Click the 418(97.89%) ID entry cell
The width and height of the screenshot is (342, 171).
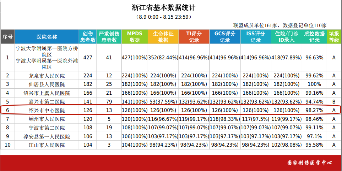pyautogui.click(x=286, y=58)
